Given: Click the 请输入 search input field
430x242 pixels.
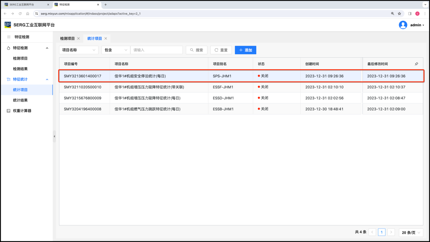Looking at the screenshot, I should [156, 50].
